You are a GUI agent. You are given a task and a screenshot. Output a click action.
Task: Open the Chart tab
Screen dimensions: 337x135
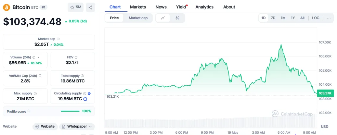tap(115, 7)
